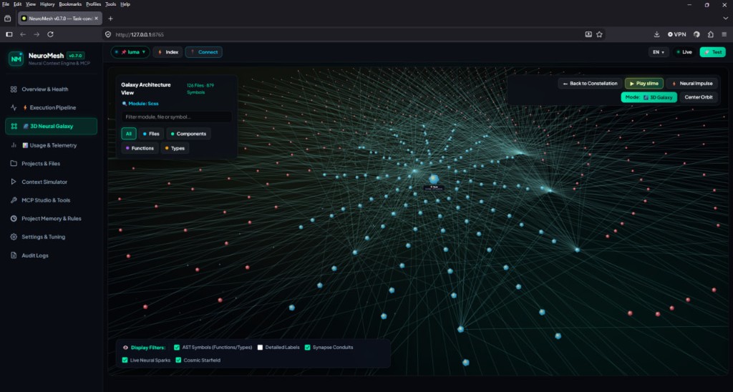Open the browser File menu

(6, 4)
